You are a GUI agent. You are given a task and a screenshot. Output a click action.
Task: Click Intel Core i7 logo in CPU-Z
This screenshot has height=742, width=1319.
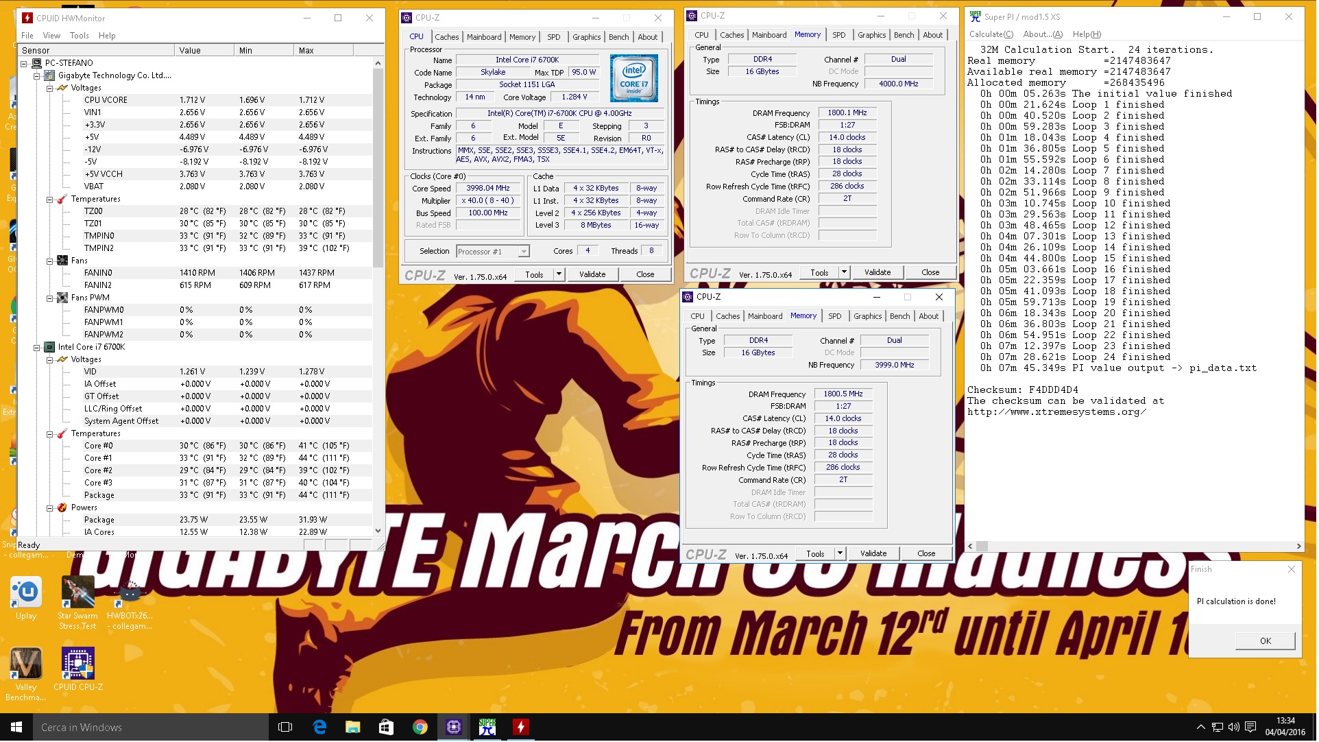[x=634, y=78]
